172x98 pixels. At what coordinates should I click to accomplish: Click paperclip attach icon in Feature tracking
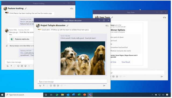coord(15,66)
